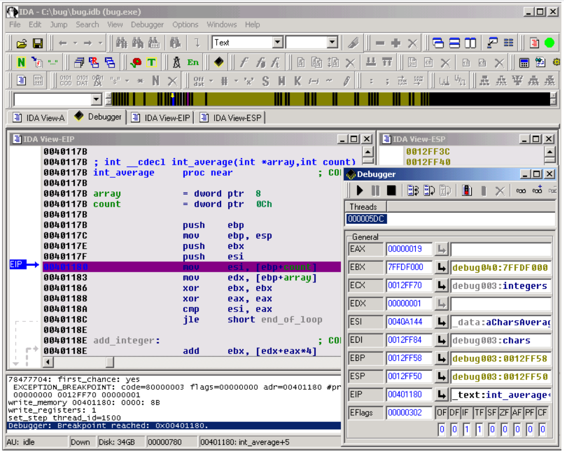Image resolution: width=564 pixels, height=452 pixels.
Task: Toggle the IF flag value box
Action: [467, 429]
